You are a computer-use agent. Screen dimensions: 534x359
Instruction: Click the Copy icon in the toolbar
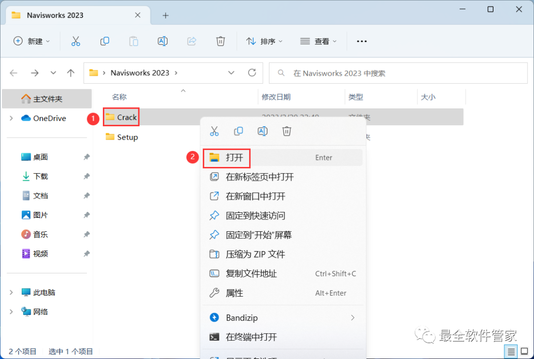(104, 41)
